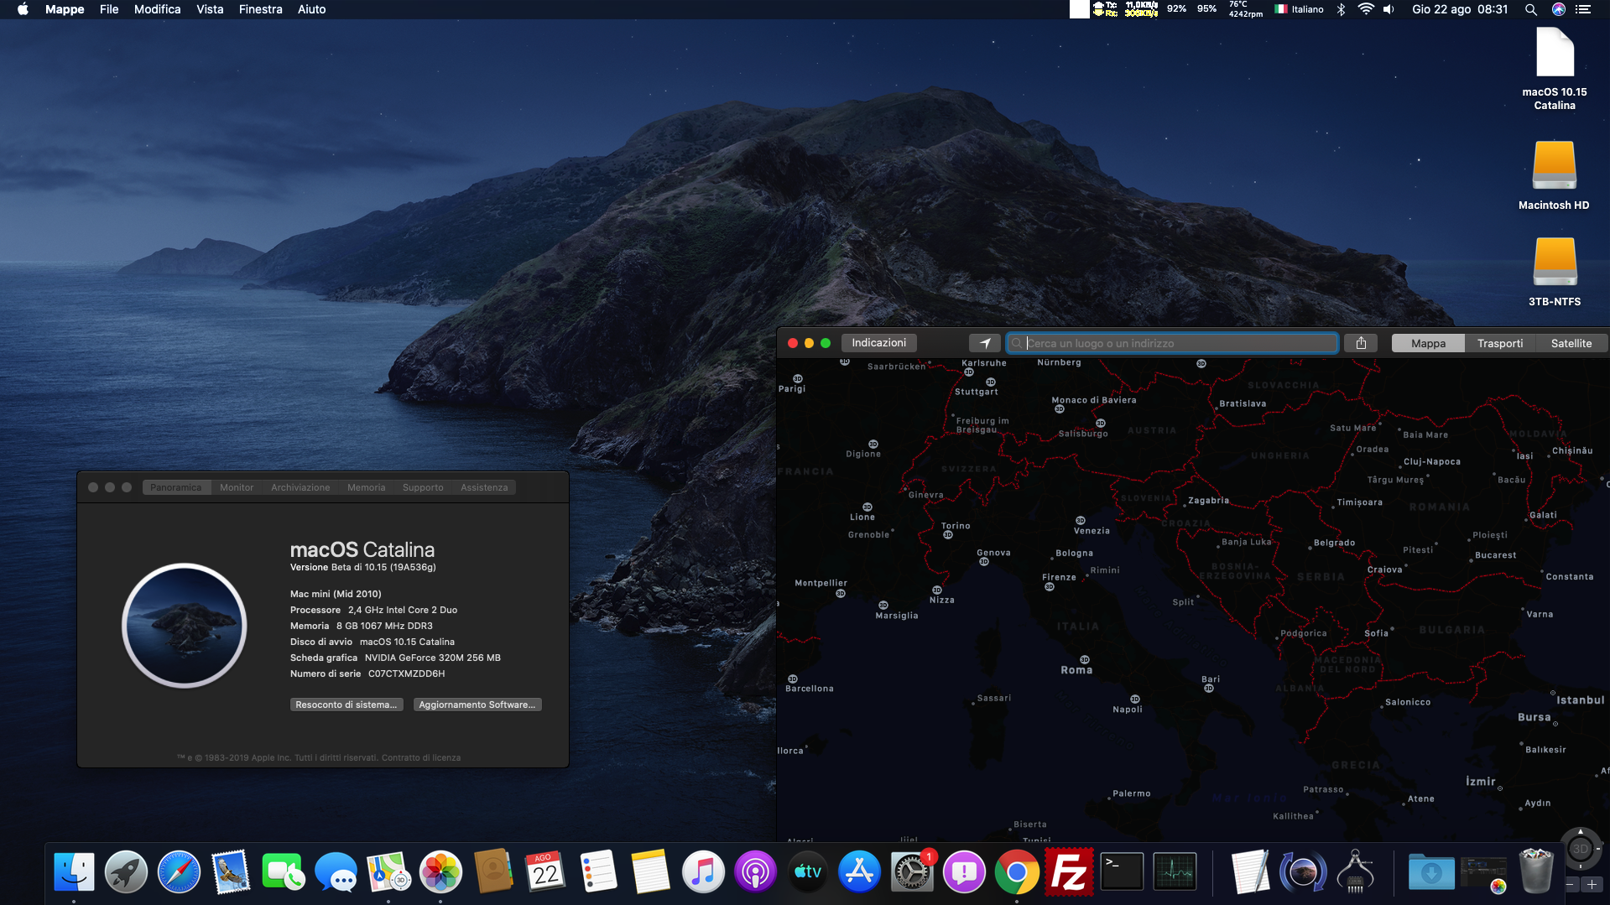Click current location arrow in Maps toolbar
Viewport: 1610px width, 905px height.
[985, 343]
